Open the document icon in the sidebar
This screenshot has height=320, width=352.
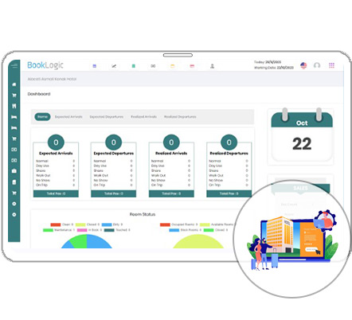point(14,182)
